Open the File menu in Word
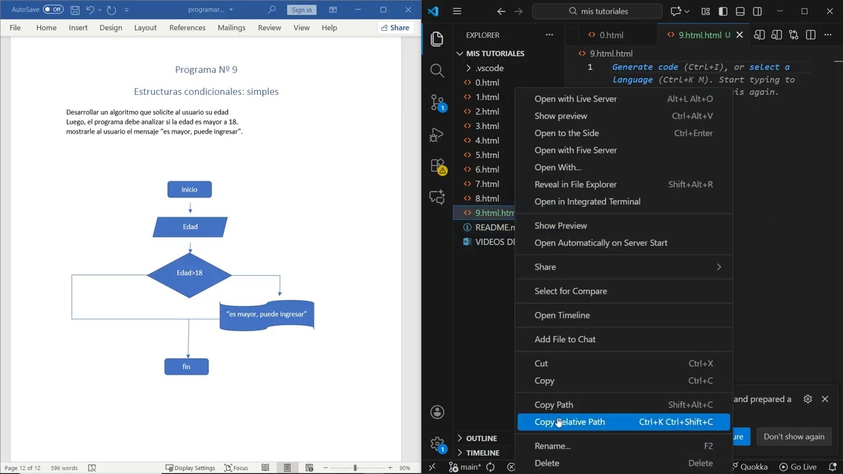 pyautogui.click(x=15, y=28)
